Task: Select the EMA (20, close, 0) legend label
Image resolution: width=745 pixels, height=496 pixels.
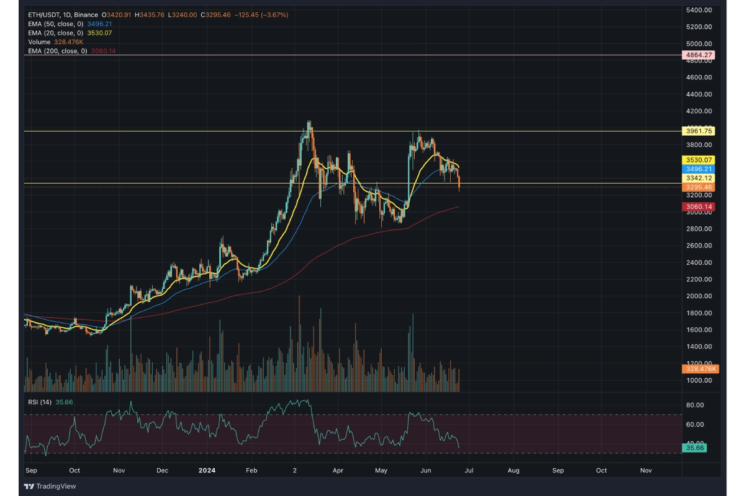Action: pos(55,33)
